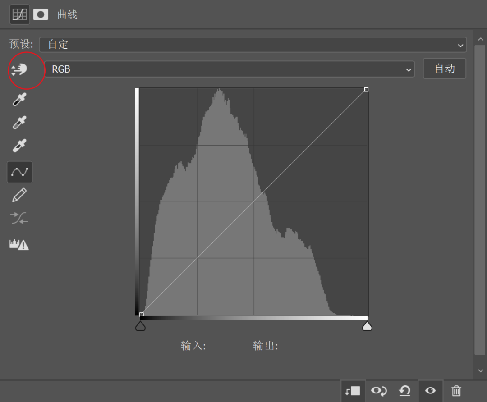The height and width of the screenshot is (402, 487).
Task: Toggle clip adjustment to layer below
Action: point(353,391)
